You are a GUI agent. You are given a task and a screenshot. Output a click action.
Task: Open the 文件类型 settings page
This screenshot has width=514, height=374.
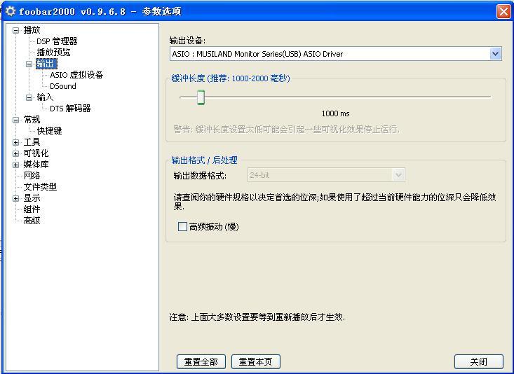(40, 187)
